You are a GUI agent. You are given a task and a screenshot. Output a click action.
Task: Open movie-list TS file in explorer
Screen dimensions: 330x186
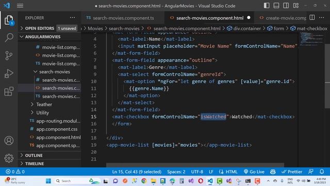pos(61,64)
